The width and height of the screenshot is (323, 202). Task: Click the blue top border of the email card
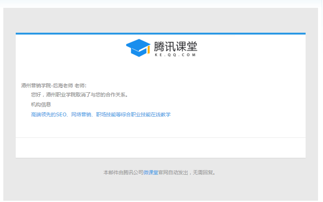click(161, 34)
